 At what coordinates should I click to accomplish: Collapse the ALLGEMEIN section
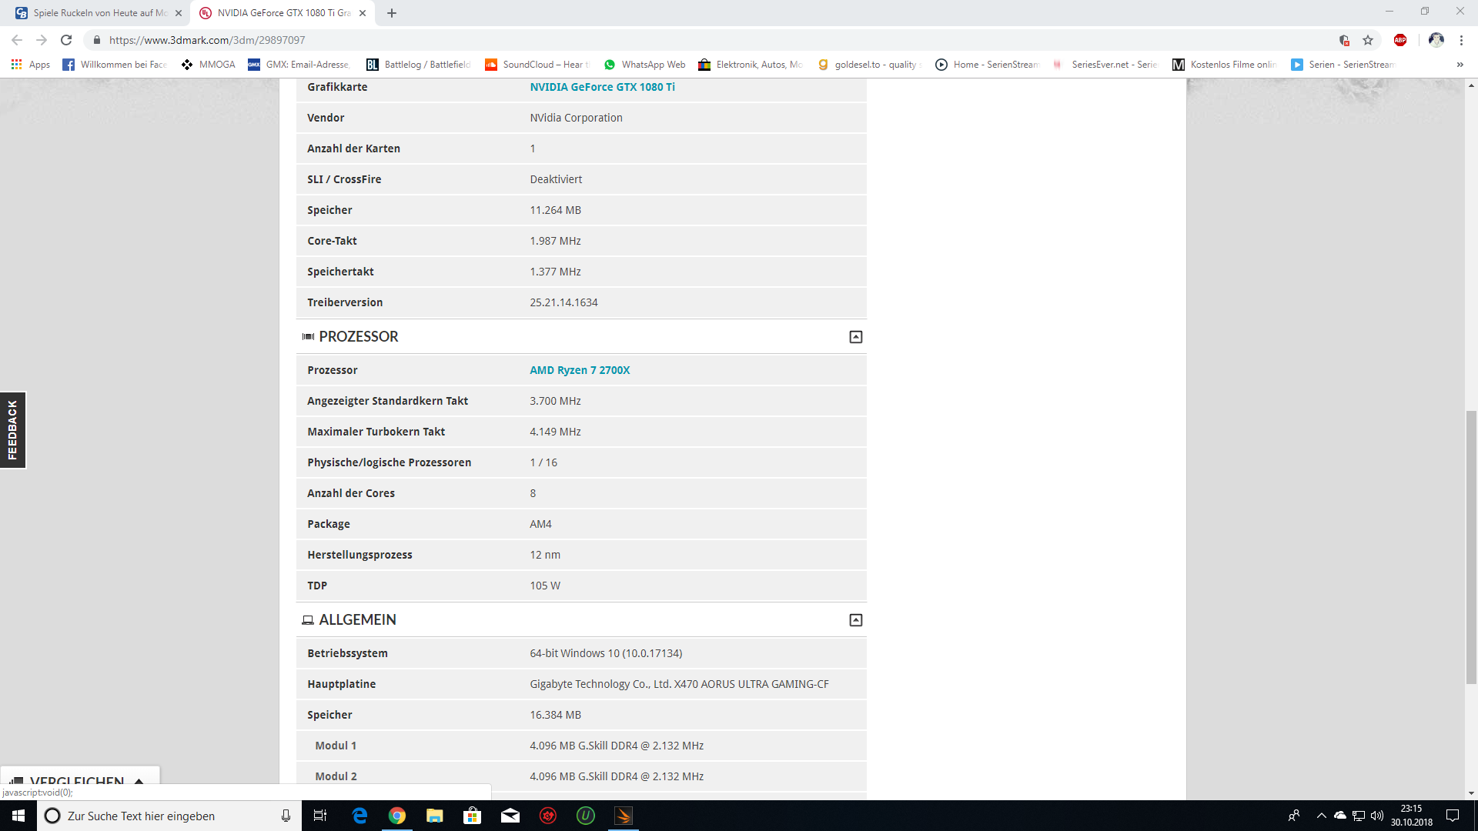tap(855, 620)
